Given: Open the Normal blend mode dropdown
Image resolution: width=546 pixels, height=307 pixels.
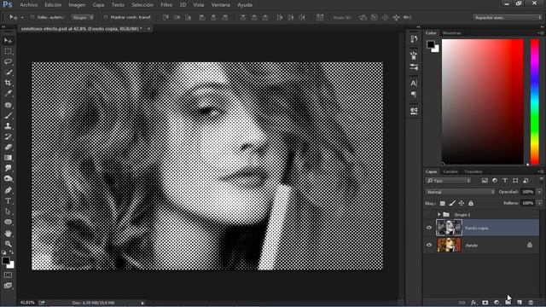Looking at the screenshot, I should tap(460, 192).
